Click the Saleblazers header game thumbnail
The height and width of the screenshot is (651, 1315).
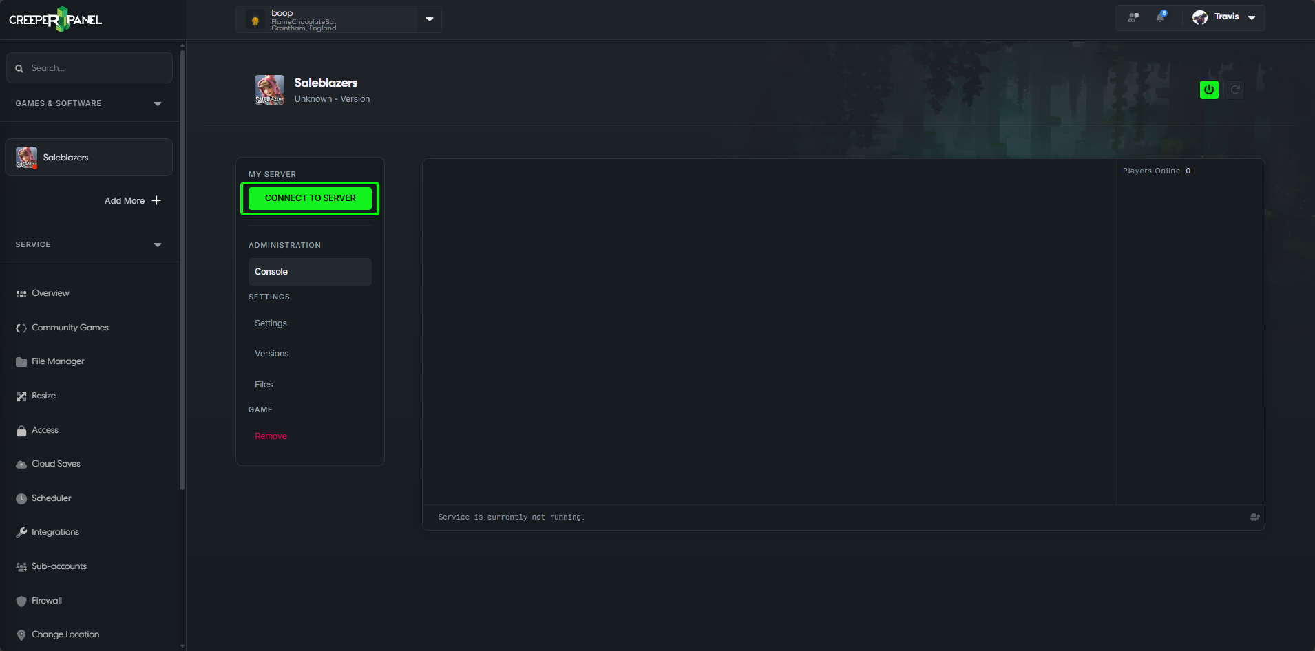(x=269, y=90)
